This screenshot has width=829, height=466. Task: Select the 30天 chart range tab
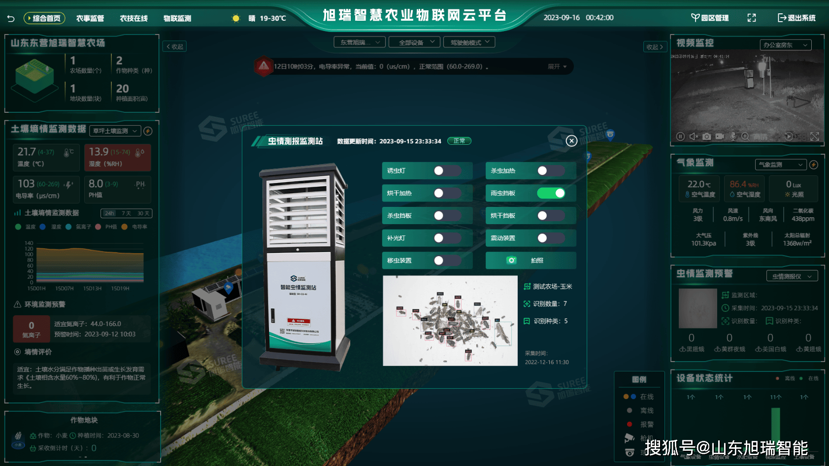143,213
